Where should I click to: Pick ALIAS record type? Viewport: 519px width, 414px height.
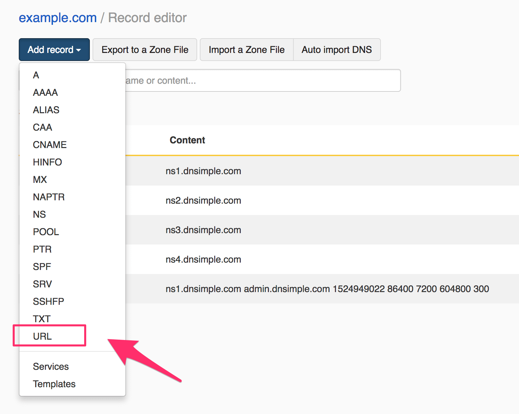[46, 110]
